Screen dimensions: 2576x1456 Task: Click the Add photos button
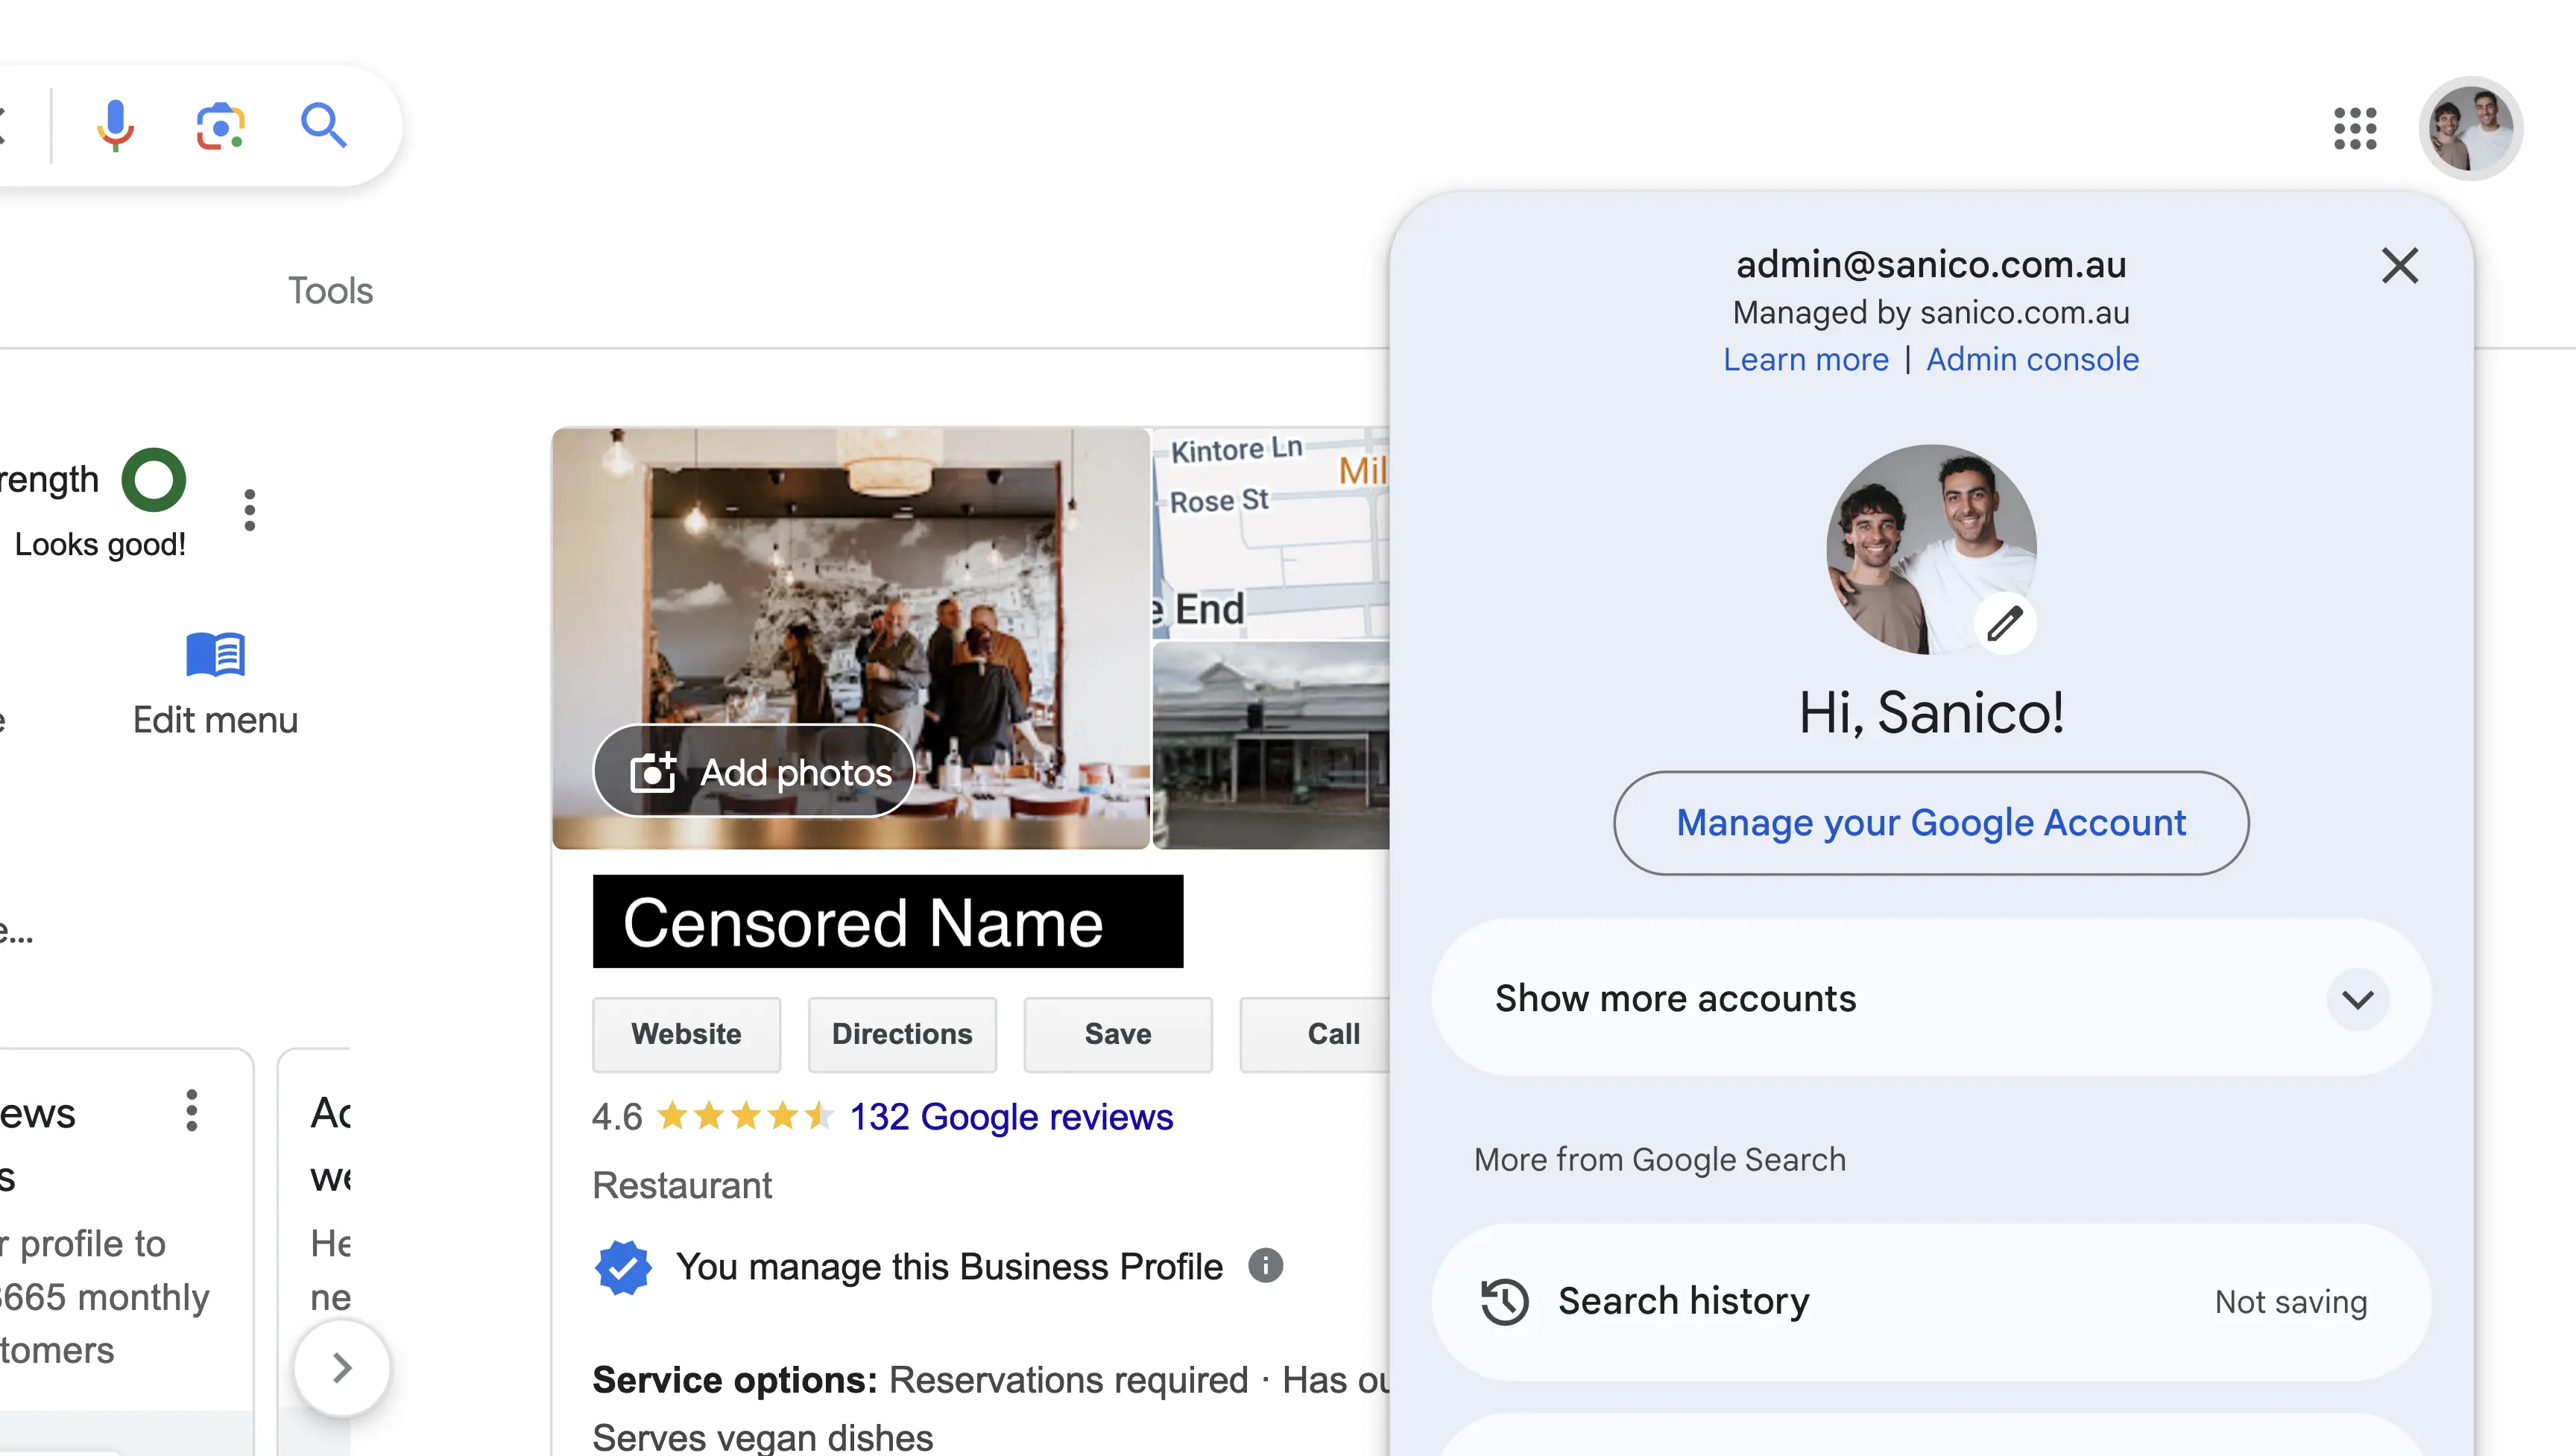756,771
